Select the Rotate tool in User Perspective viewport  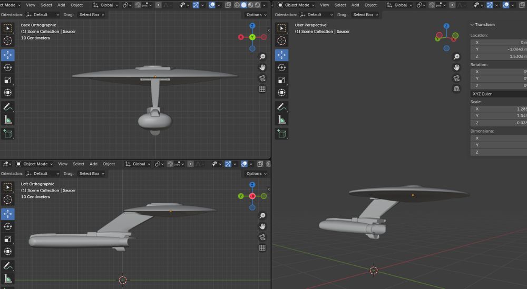click(x=281, y=67)
